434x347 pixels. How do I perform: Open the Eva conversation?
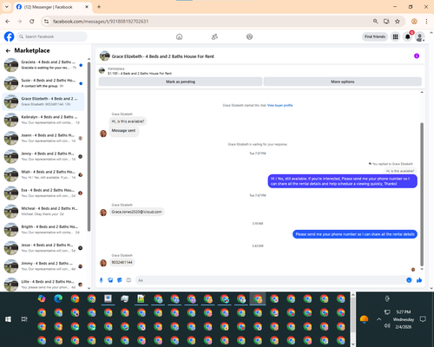43,193
